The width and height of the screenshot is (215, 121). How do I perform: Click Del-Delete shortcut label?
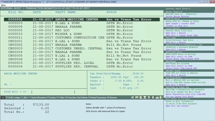(x=82, y=98)
